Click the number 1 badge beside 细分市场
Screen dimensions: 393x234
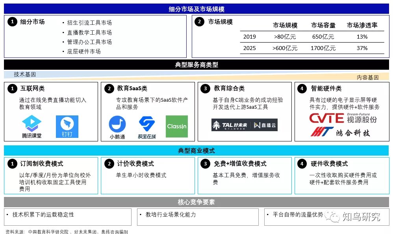(x=12, y=22)
